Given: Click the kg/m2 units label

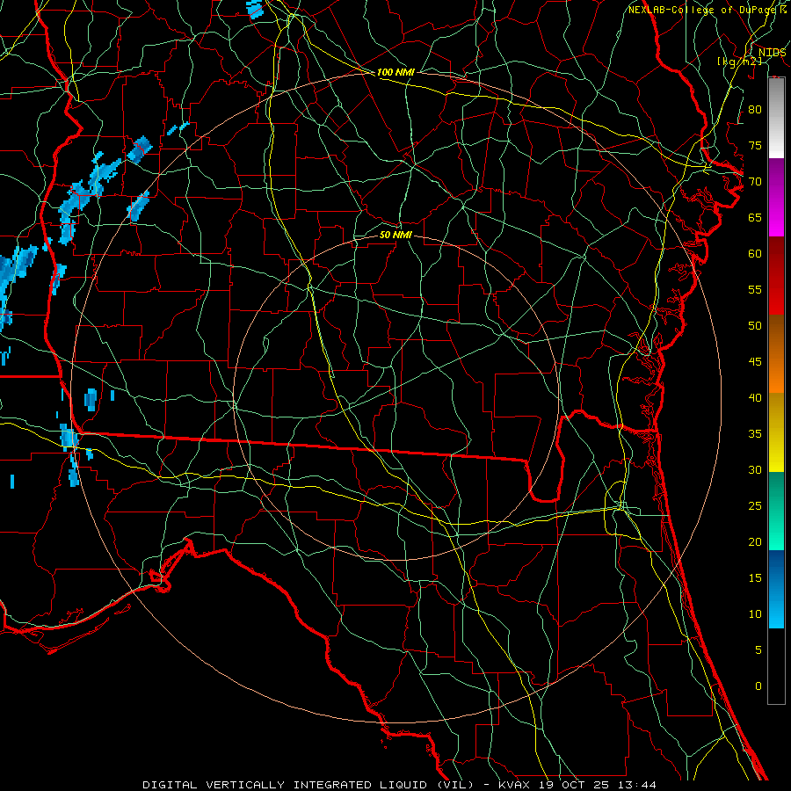Looking at the screenshot, I should [739, 61].
